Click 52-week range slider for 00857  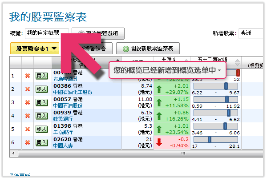[227, 100]
